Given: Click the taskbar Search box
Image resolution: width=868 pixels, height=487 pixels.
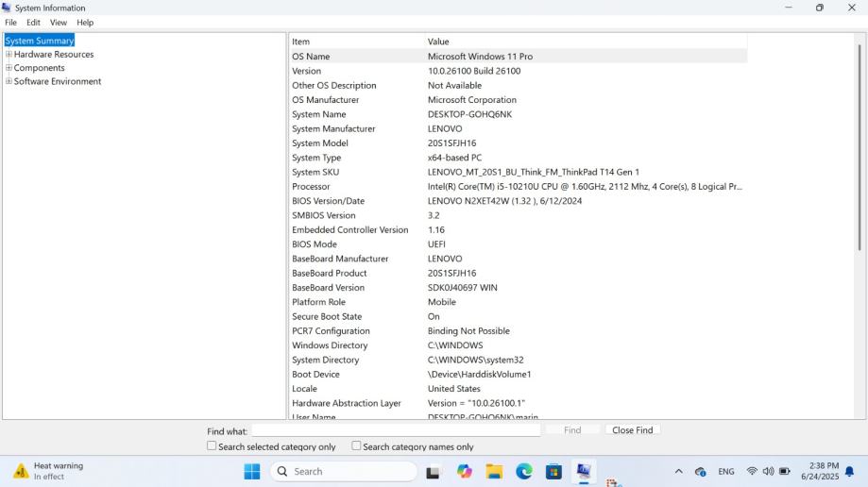Looking at the screenshot, I should 344,472.
